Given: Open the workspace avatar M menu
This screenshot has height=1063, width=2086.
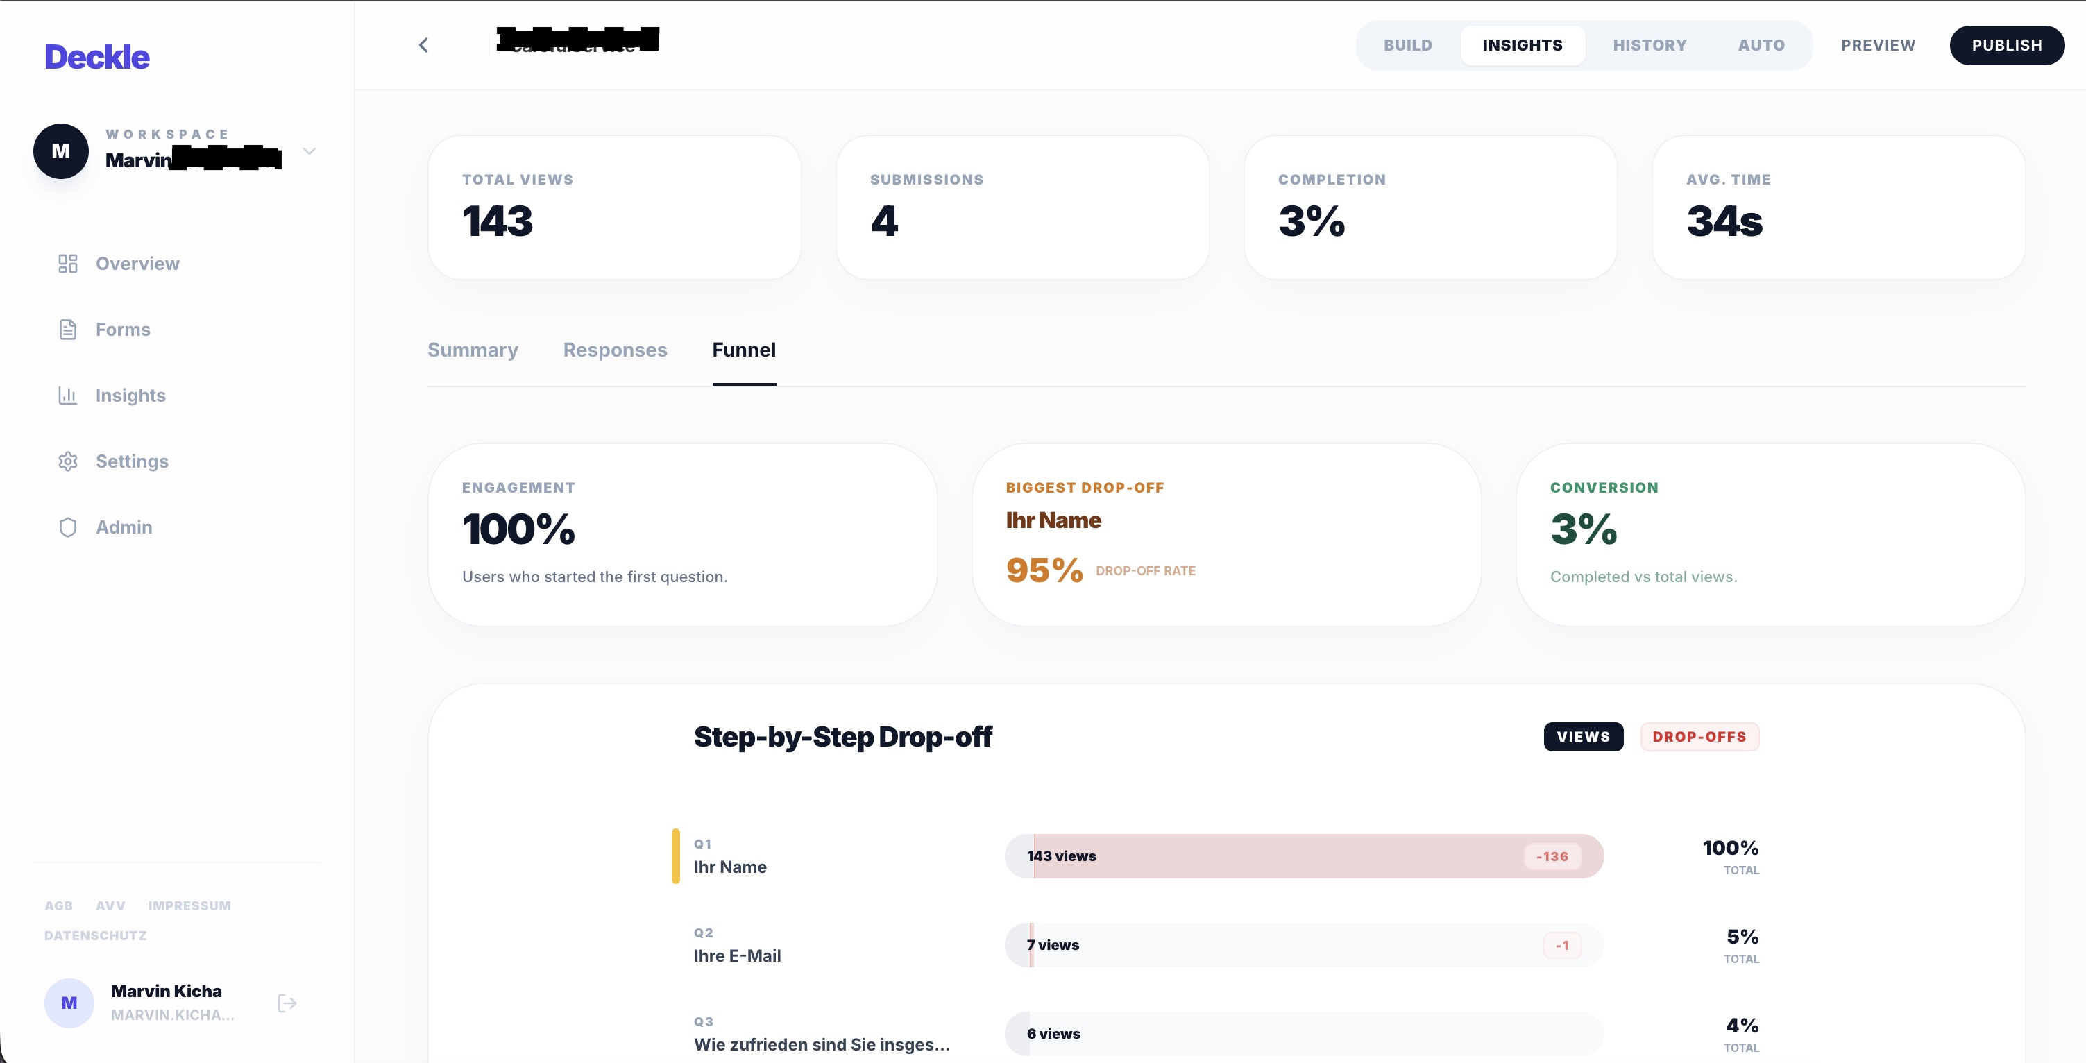Looking at the screenshot, I should (x=61, y=151).
